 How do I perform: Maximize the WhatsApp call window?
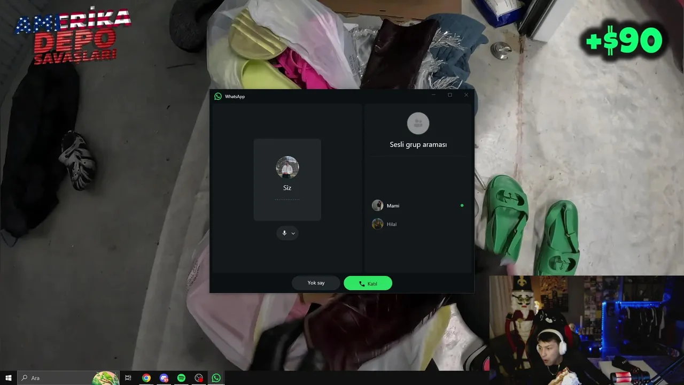(450, 95)
